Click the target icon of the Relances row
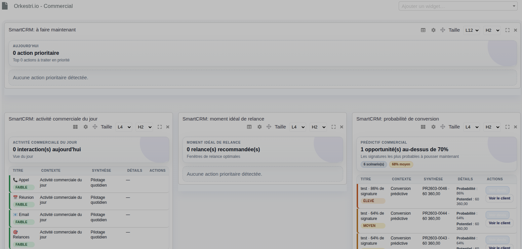The height and width of the screenshot is (249, 522). click(15, 232)
